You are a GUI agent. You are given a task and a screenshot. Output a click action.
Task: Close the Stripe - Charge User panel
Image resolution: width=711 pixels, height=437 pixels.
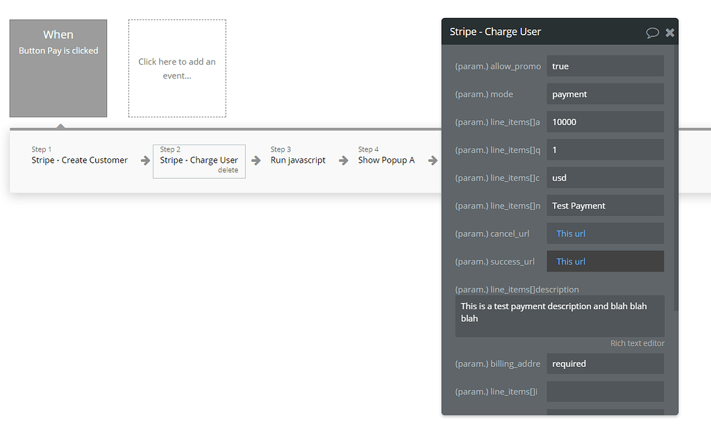point(669,32)
